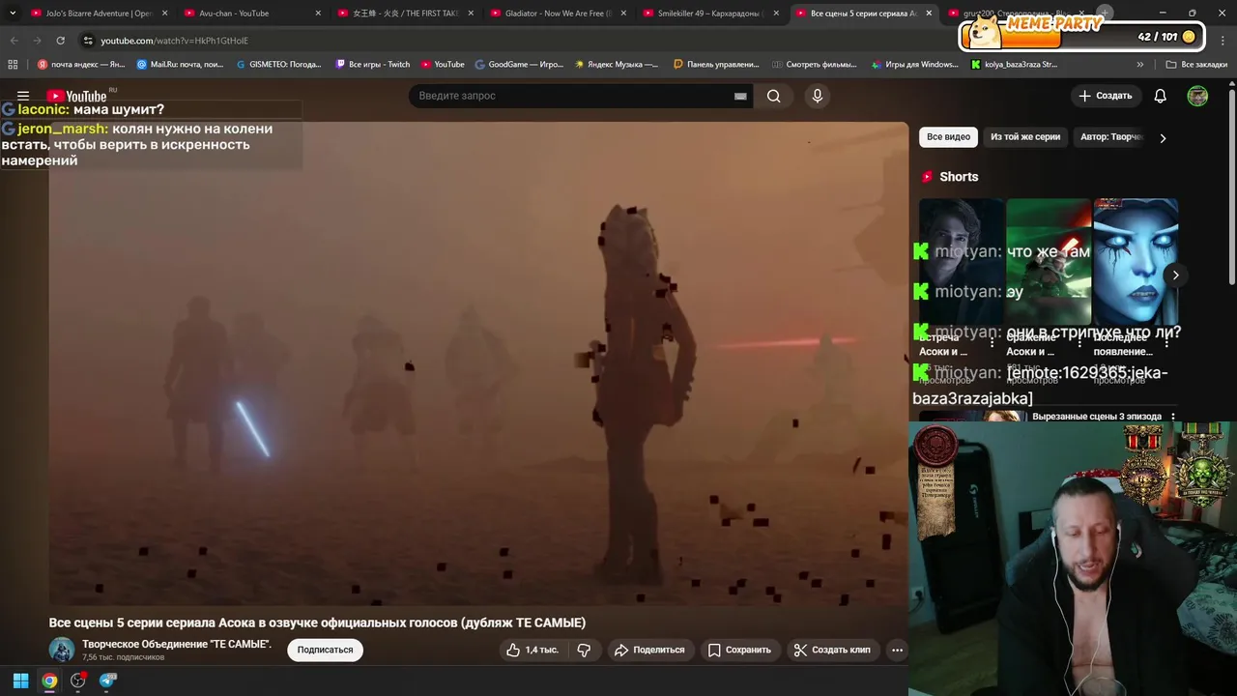
Task: Click the YouTube logo
Action: click(77, 96)
